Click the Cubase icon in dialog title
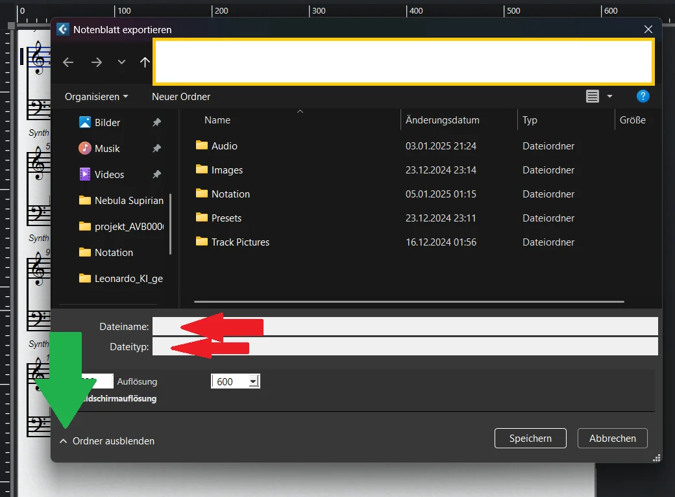This screenshot has height=497, width=675. 63,29
